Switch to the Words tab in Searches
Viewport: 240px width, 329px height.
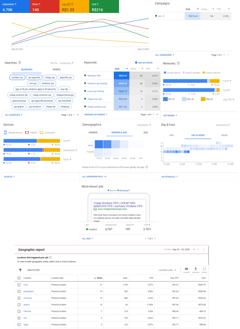pos(57,69)
